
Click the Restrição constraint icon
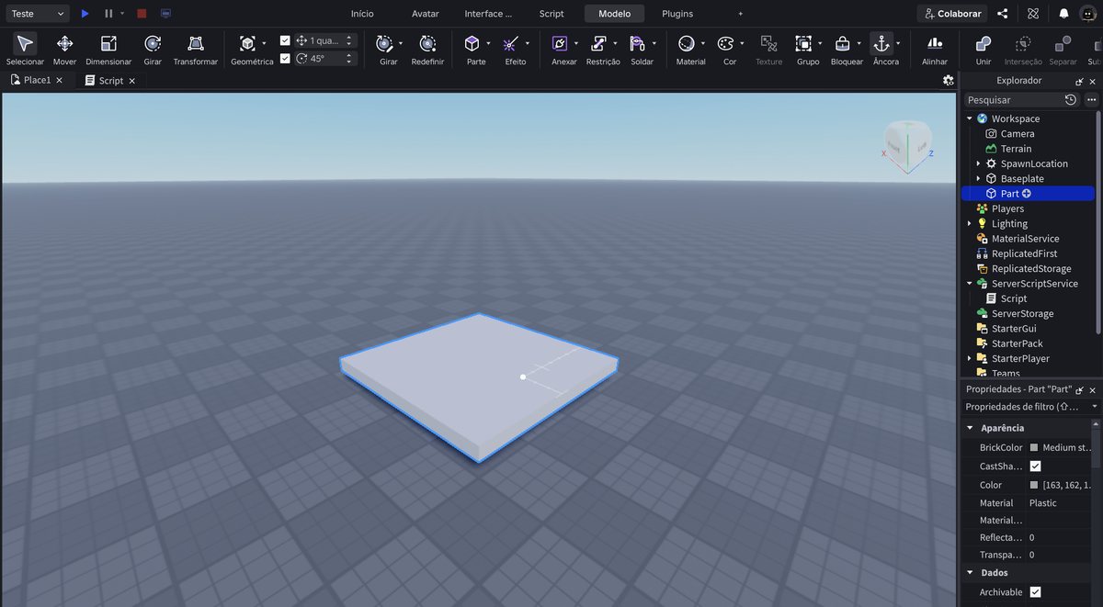coord(598,43)
